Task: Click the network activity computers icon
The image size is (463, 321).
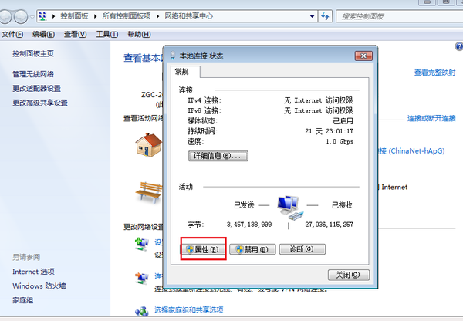Action: click(289, 208)
